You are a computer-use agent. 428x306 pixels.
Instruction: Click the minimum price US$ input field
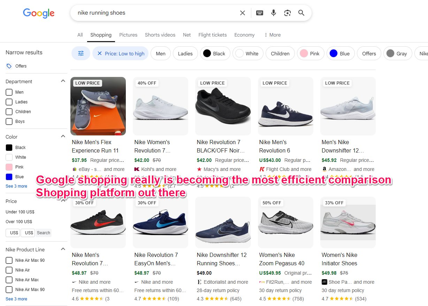tap(13, 233)
